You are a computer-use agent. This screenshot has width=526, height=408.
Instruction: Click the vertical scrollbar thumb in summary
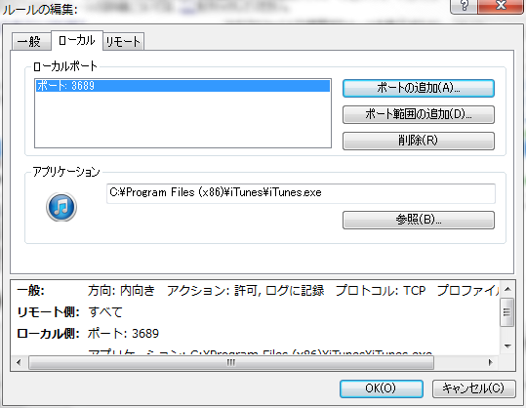506,312
